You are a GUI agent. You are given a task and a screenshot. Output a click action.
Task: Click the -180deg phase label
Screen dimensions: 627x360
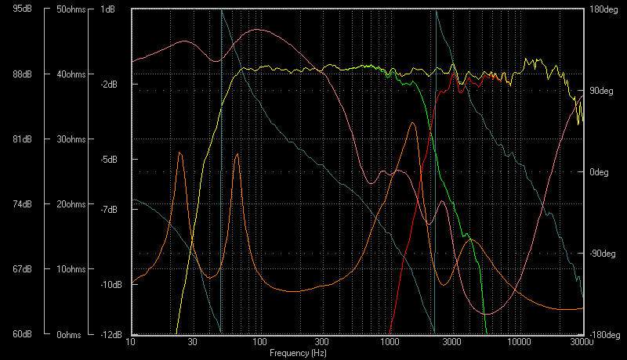(x=605, y=335)
